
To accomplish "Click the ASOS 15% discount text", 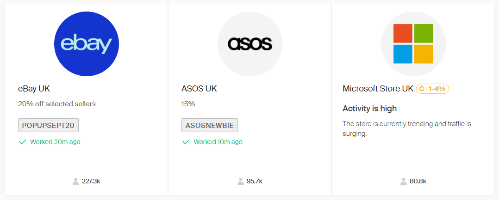I will 188,104.
